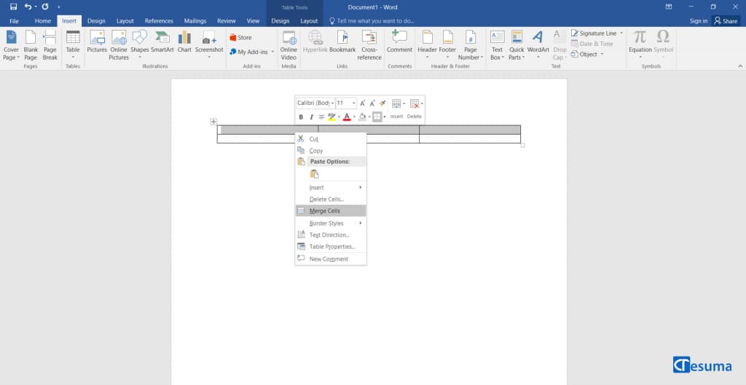This screenshot has height=385, width=746.
Task: Open the File tab
Action: (x=15, y=21)
